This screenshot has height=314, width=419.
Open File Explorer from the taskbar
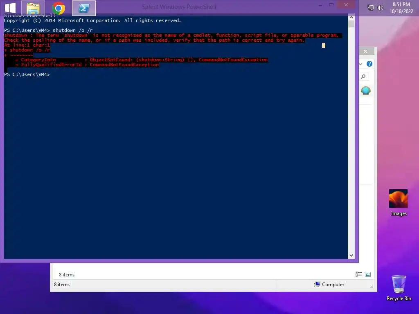coord(33,8)
